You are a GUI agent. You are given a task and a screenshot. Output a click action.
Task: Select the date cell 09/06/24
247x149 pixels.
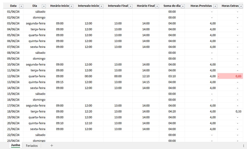tap(13, 59)
